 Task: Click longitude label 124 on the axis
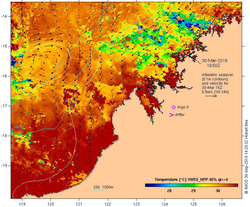[x=165, y=204]
